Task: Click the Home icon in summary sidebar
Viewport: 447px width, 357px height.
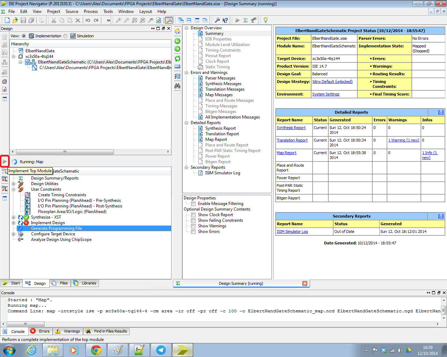Action: 177,31
